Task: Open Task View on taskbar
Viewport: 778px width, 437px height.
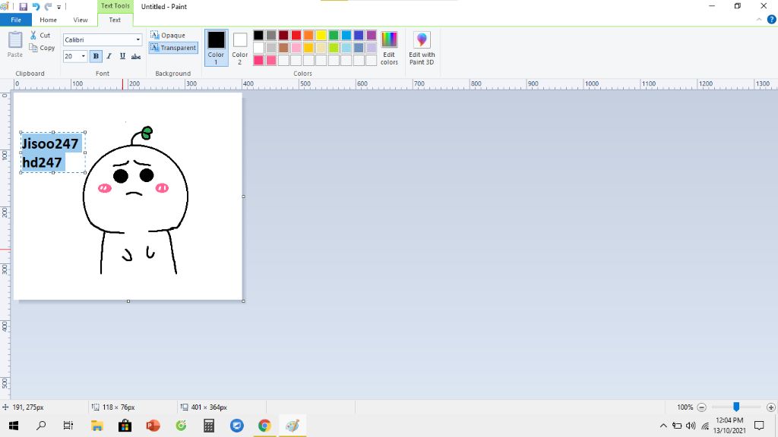Action: 68,426
